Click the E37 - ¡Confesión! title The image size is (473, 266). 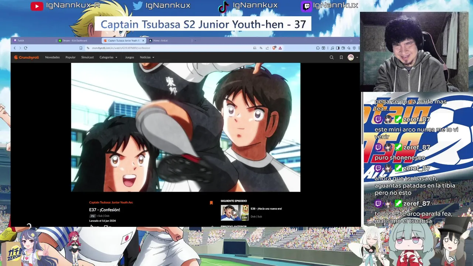[x=105, y=210]
